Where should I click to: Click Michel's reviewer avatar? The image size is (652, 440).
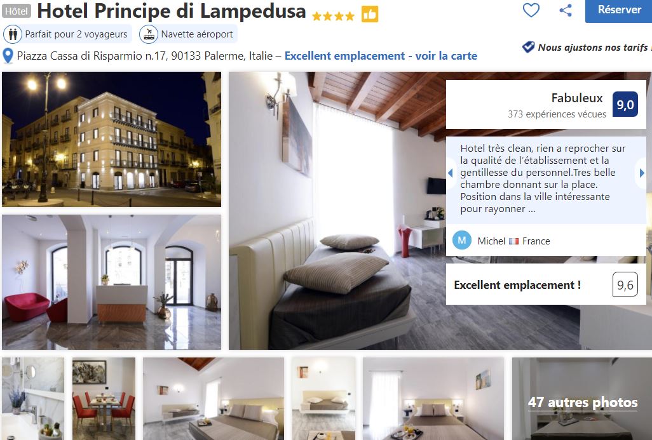click(x=461, y=240)
